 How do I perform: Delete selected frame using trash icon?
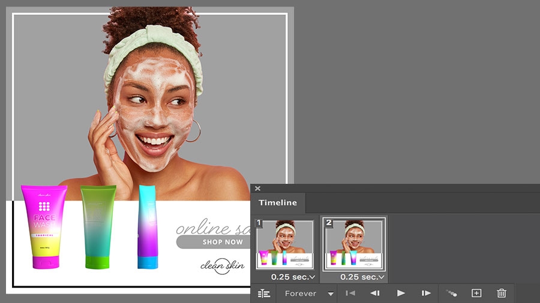(502, 293)
